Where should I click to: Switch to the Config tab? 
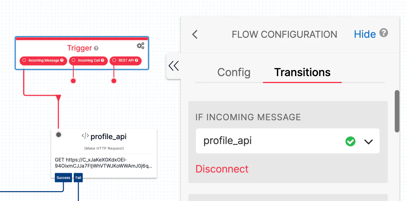[x=234, y=72]
